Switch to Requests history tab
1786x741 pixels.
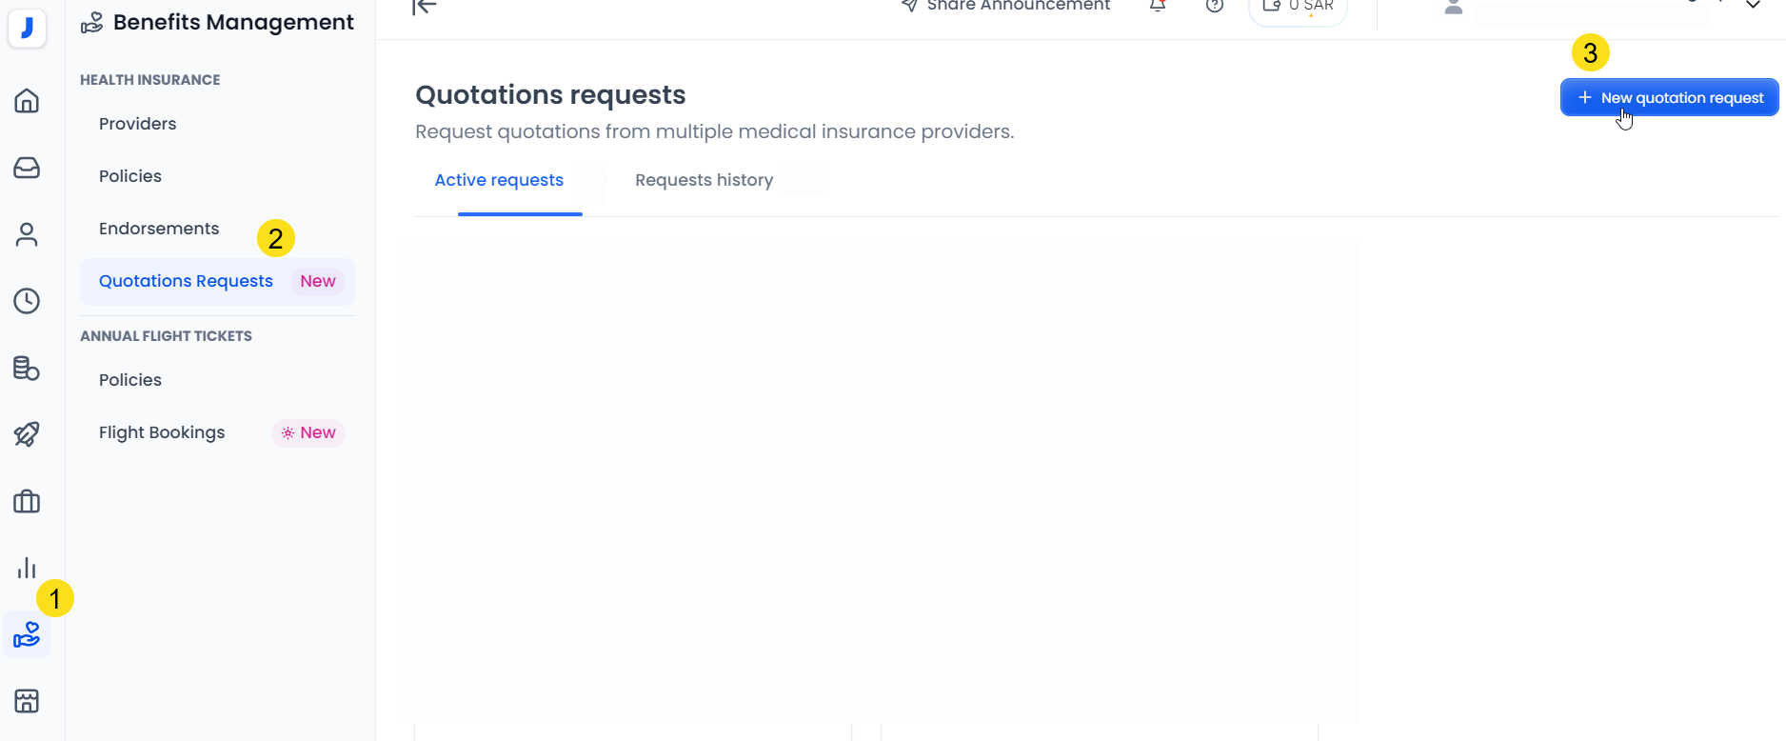click(704, 180)
